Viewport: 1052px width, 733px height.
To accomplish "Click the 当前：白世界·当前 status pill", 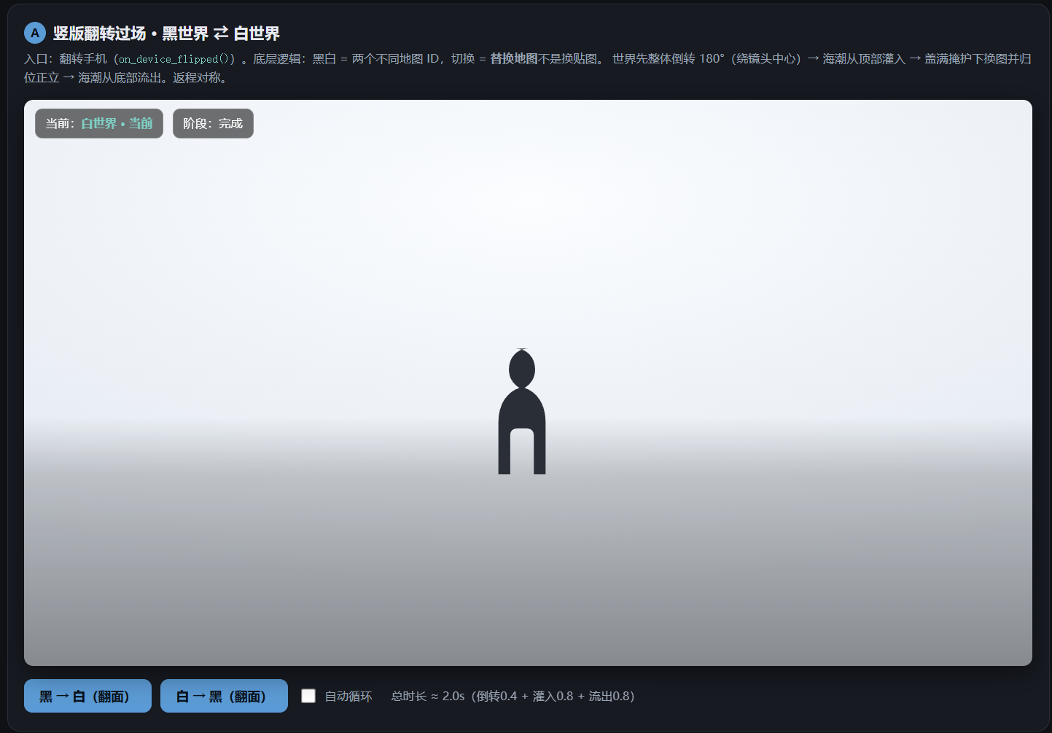I will [99, 123].
